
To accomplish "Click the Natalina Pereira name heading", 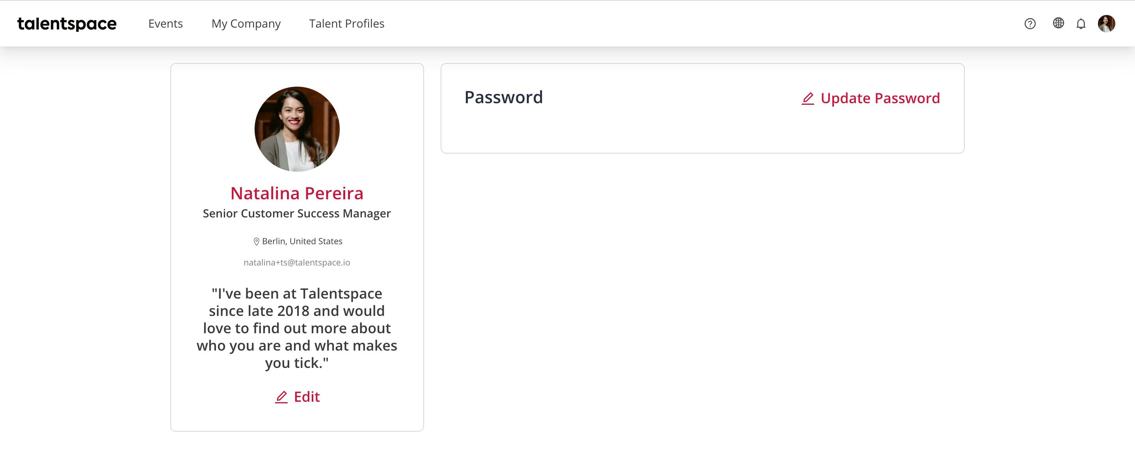I will pos(297,193).
